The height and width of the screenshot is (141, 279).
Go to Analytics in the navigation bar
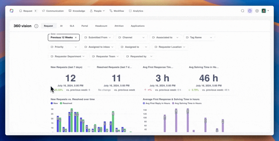pos(136,11)
